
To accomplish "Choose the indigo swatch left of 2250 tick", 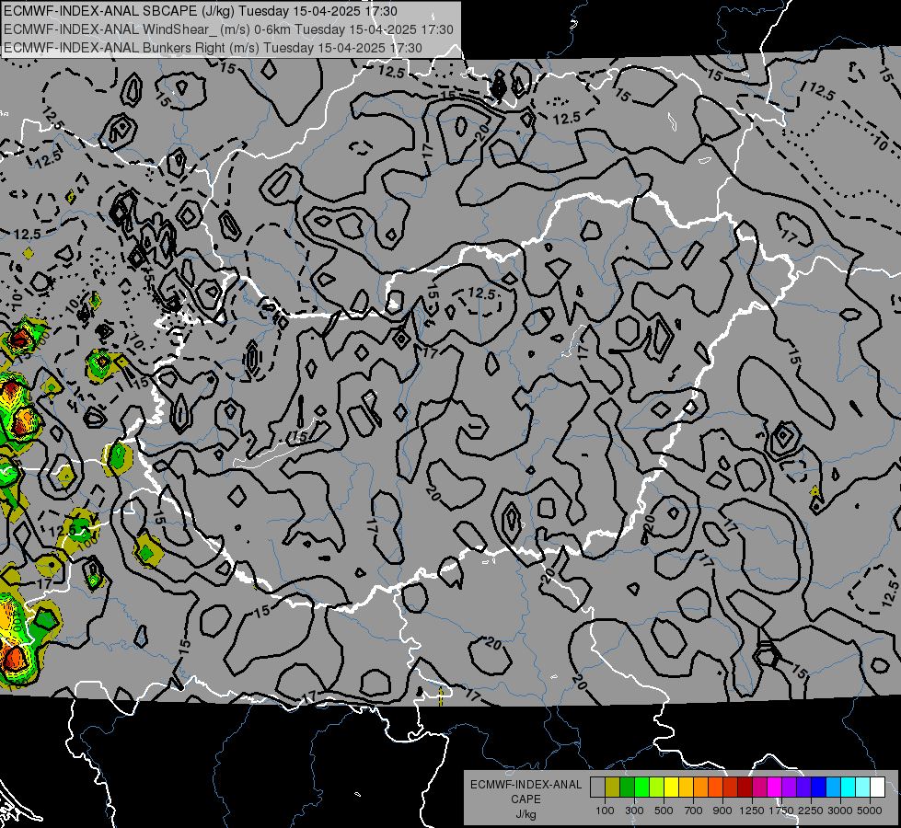I will [x=803, y=787].
